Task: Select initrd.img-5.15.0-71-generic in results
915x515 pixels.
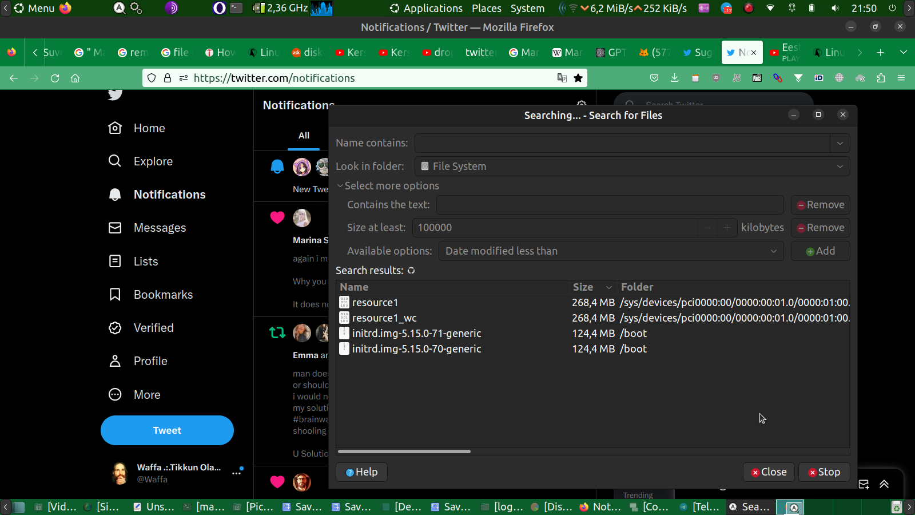Action: pyautogui.click(x=593, y=334)
